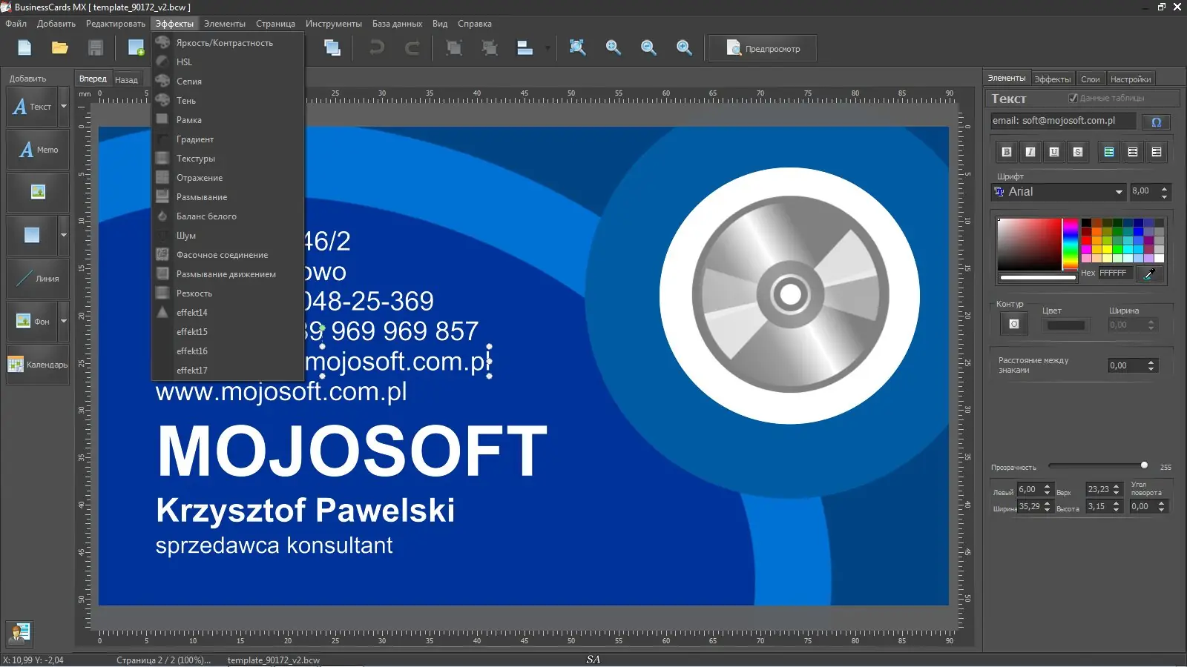This screenshot has height=667, width=1187.
Task: Toggle Underline text formatting
Action: (x=1054, y=152)
